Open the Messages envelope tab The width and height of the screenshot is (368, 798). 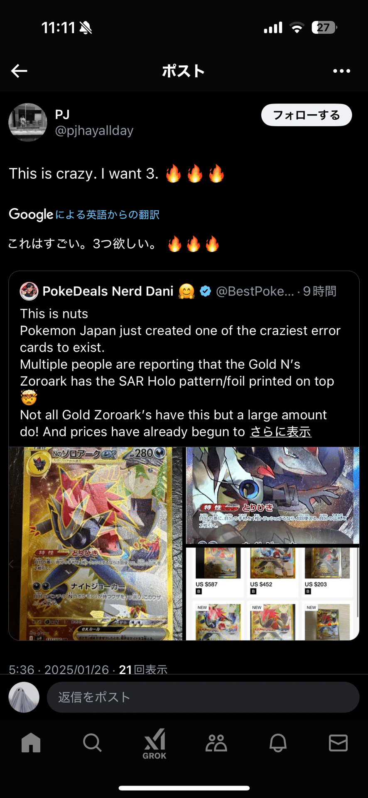tap(338, 742)
